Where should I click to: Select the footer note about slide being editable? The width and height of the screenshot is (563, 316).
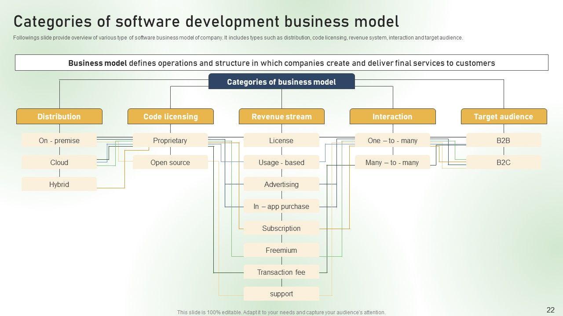pos(281,312)
